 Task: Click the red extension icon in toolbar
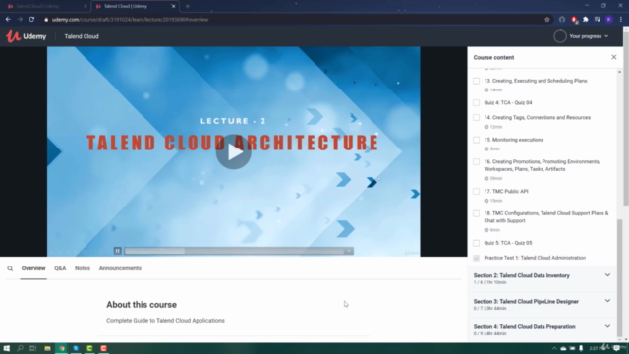click(574, 20)
